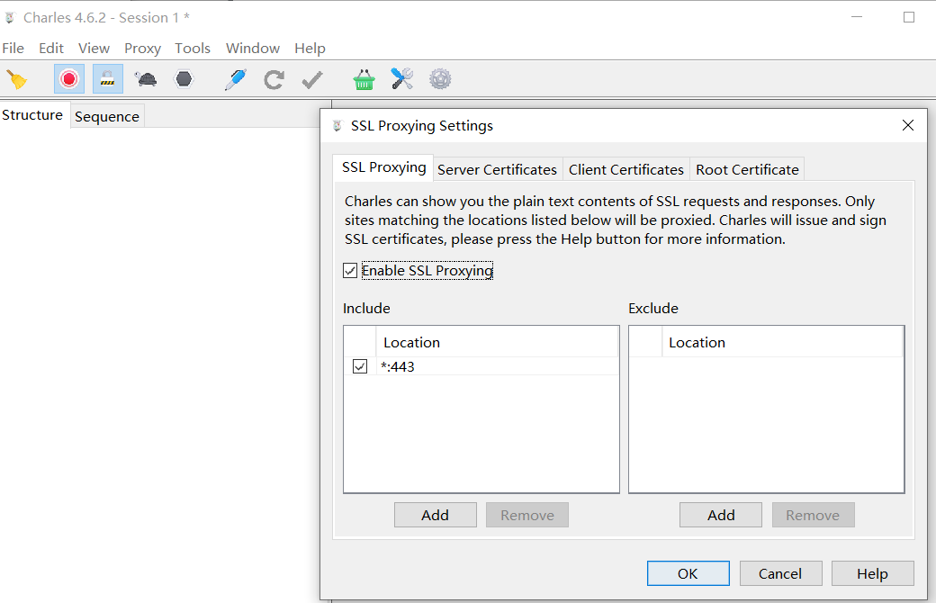Click the Charles icon in the dialog title
Image resolution: width=936 pixels, height=603 pixels.
pyautogui.click(x=337, y=126)
